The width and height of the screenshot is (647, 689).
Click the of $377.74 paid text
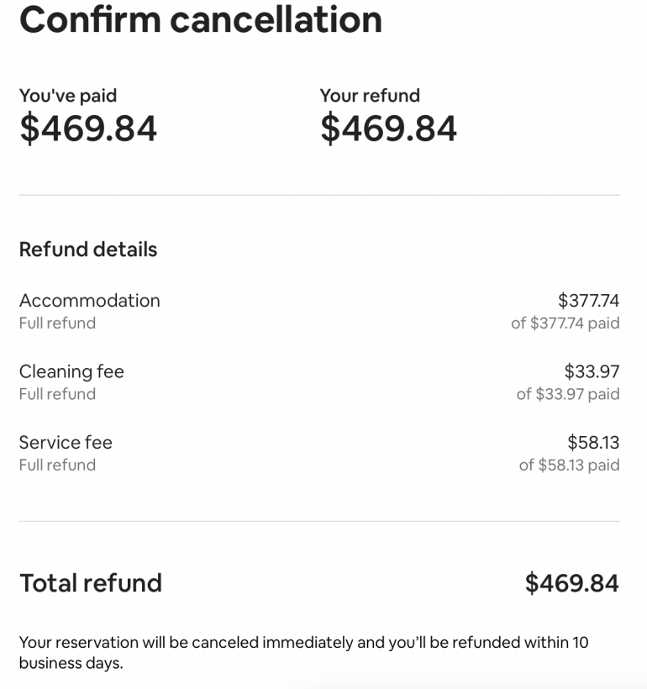(x=565, y=323)
